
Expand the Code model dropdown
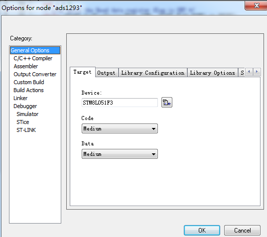click(120, 128)
